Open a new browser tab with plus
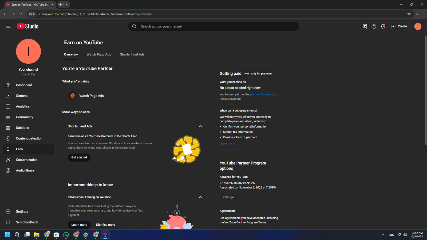 click(x=60, y=5)
